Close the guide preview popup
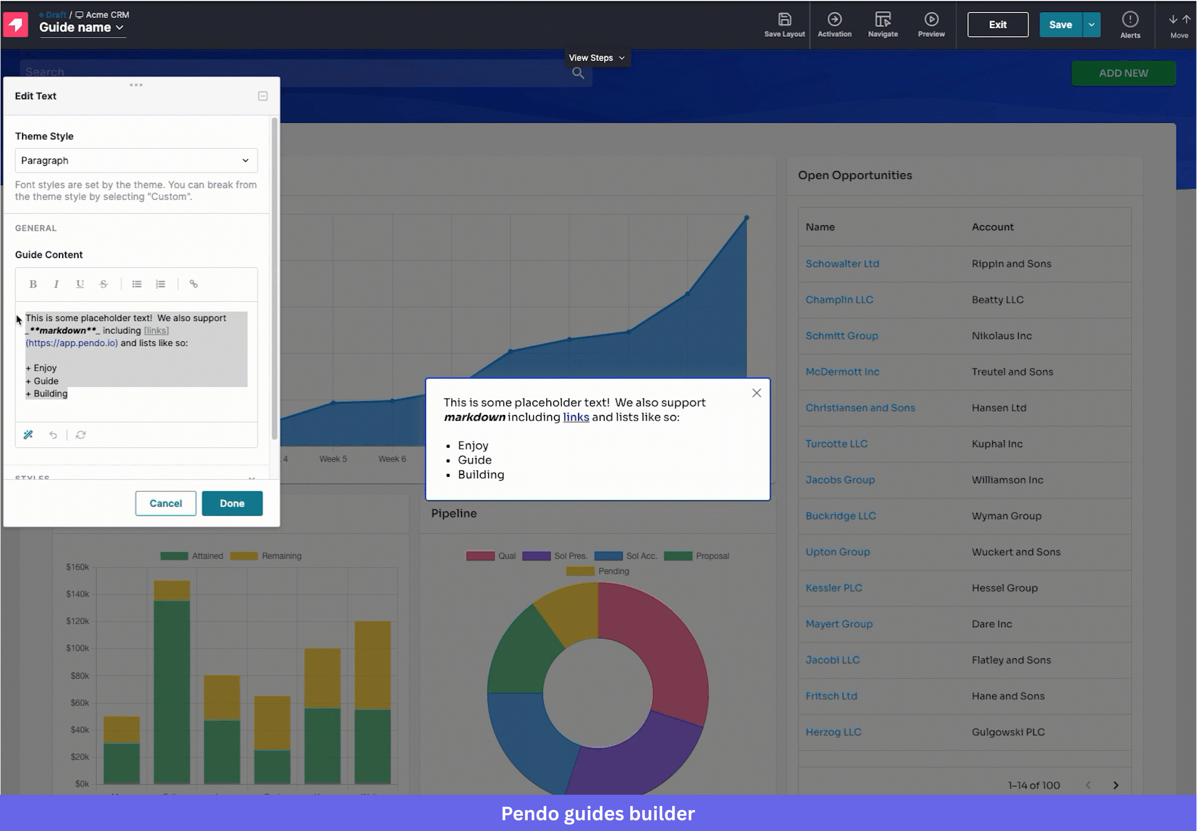This screenshot has width=1197, height=831. point(756,393)
